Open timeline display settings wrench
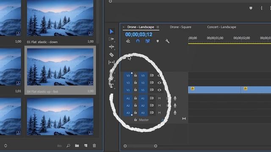 167,41
